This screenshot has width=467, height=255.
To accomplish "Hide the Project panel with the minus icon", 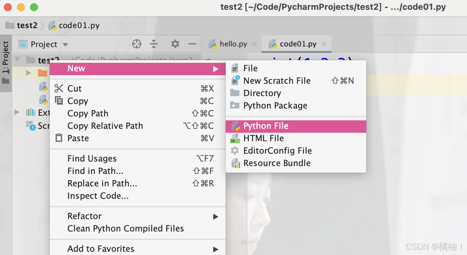I will click(192, 44).
